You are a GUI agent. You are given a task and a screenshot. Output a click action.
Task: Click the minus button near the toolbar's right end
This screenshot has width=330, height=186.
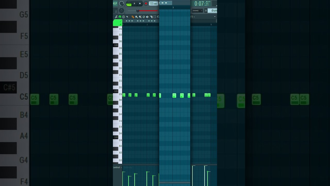pos(215,17)
